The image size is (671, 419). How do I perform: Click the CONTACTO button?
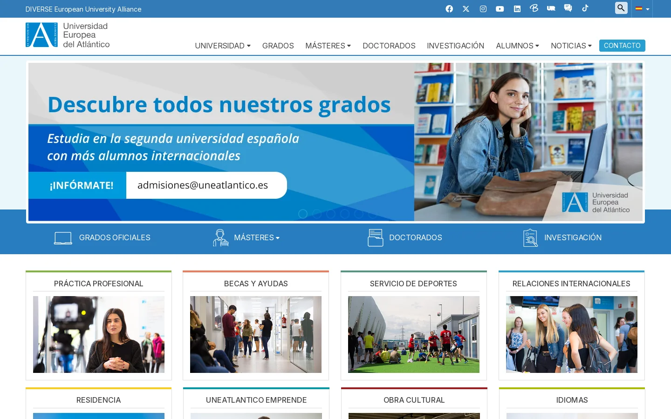tap(622, 46)
